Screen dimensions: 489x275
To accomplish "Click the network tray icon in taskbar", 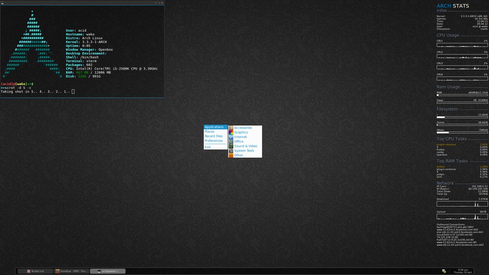I will coord(444,271).
